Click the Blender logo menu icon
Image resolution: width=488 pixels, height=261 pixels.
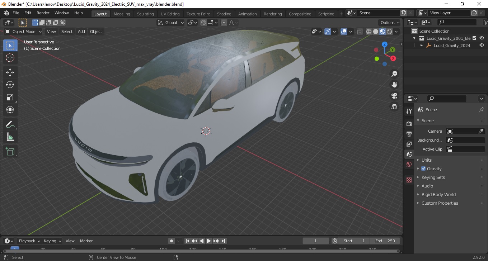(6, 13)
